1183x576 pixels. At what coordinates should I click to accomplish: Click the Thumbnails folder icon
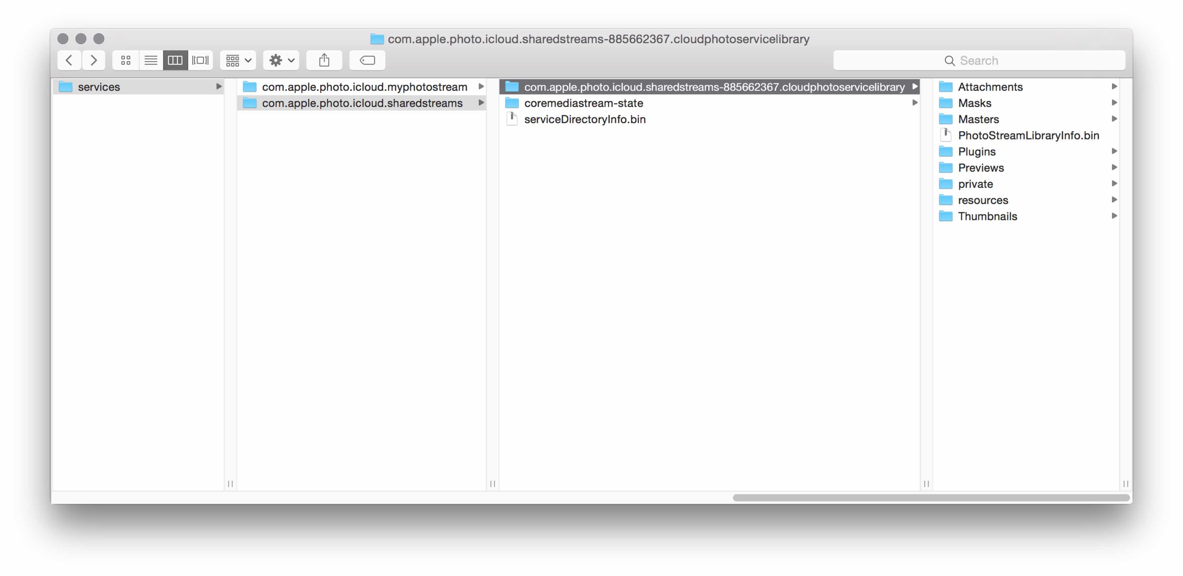pos(946,216)
